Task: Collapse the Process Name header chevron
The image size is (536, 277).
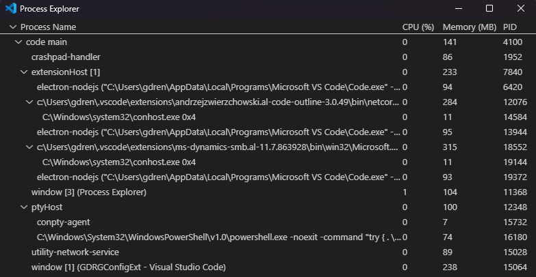Action: click(x=13, y=27)
